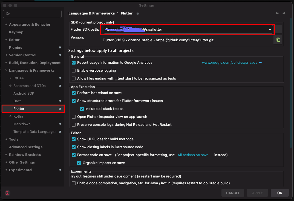Open the Keymap settings page
Viewport: 294px width, 201px height.
tap(16, 32)
